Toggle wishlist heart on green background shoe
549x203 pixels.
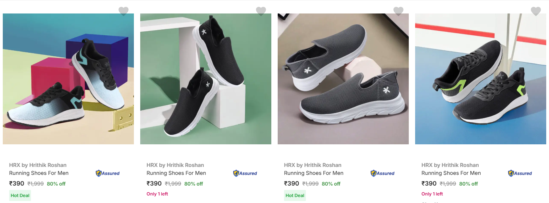point(261,11)
